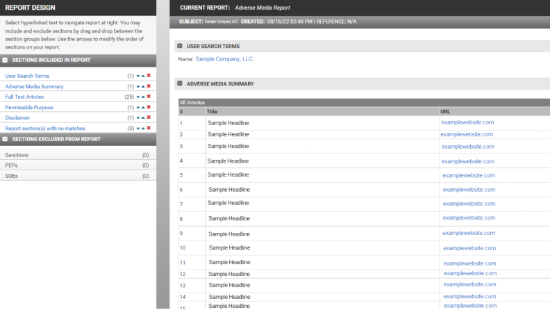Image resolution: width=550 pixels, height=310 pixels.
Task: Remove Full Text Articles from report
Action: [x=149, y=97]
